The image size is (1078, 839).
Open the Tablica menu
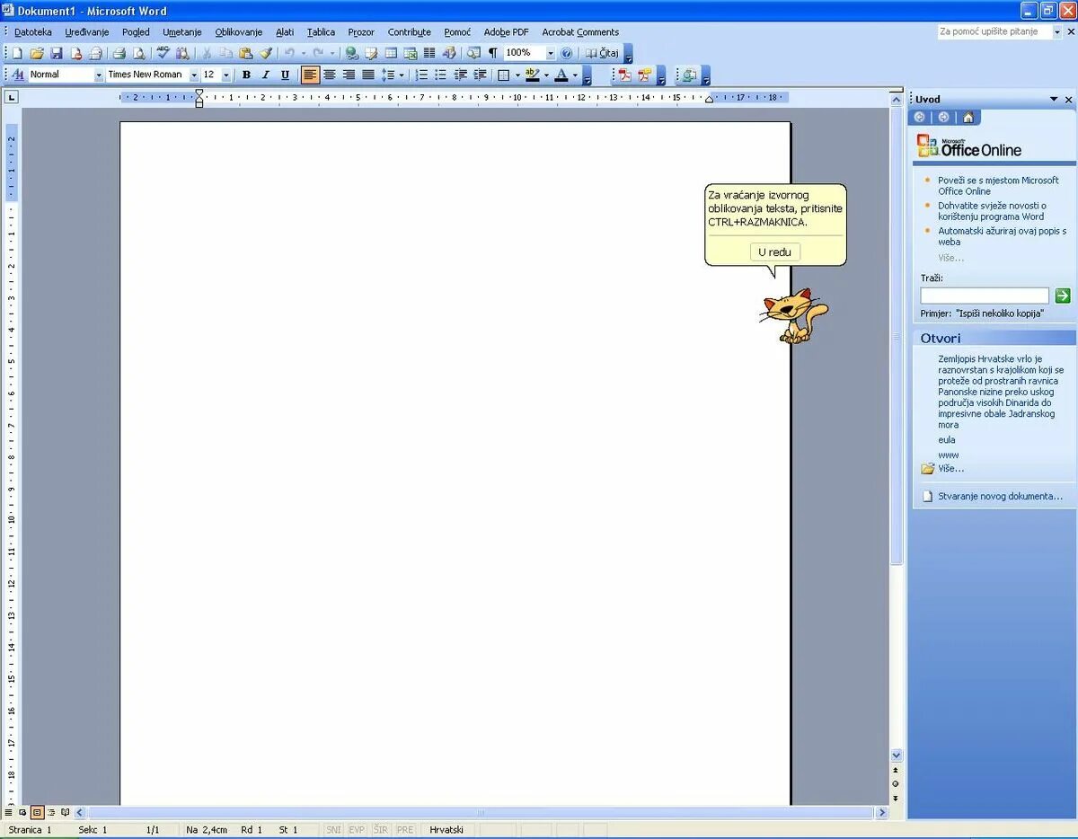[321, 32]
